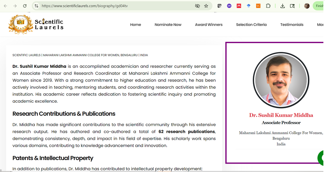Click the eye-slash tracking protection icon

(x=197, y=6)
